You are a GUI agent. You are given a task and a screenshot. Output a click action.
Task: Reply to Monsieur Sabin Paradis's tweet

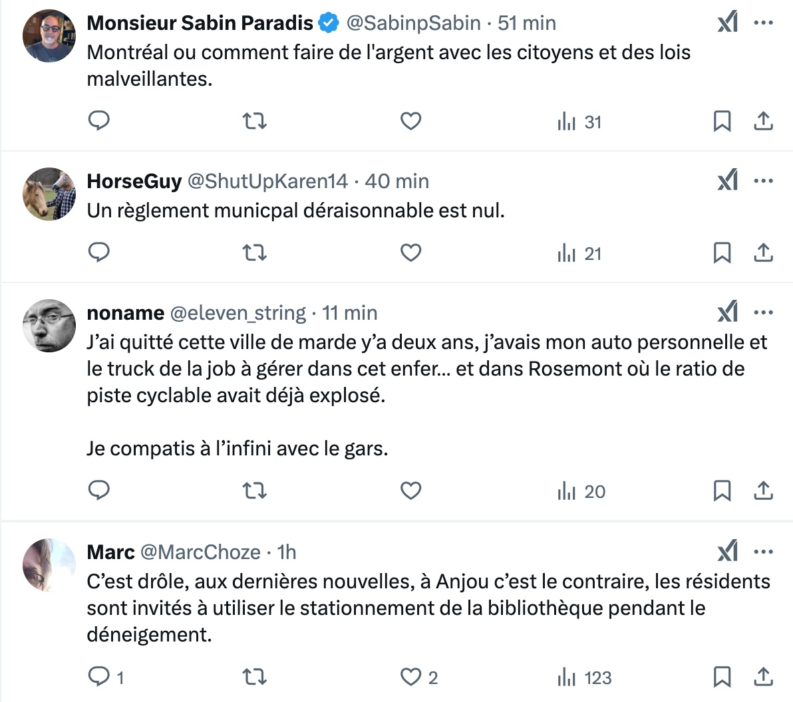pos(98,121)
